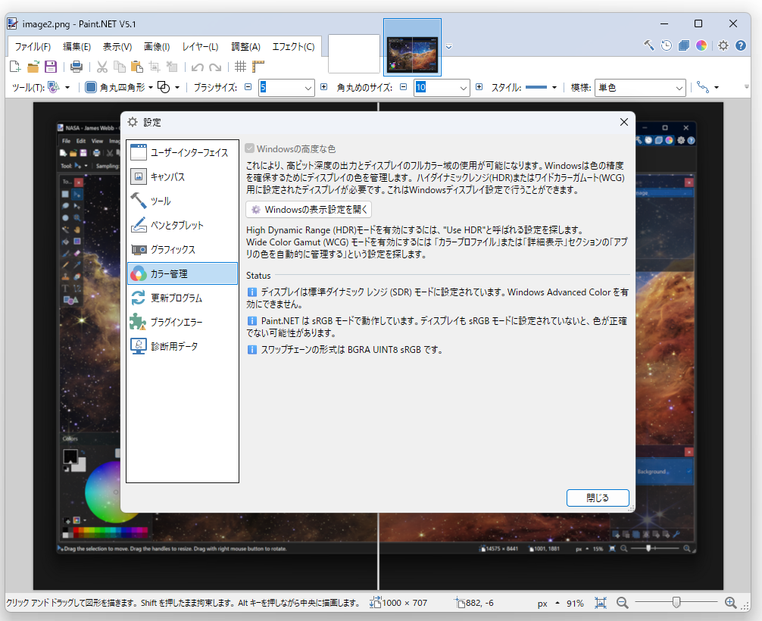The image size is (762, 621).
Task: Open the 画像(I) menu
Action: coord(157,47)
